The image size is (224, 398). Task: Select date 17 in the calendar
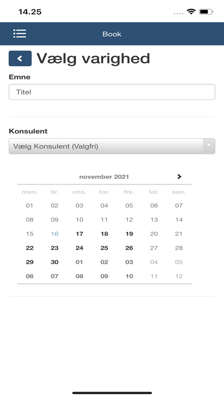click(x=79, y=234)
